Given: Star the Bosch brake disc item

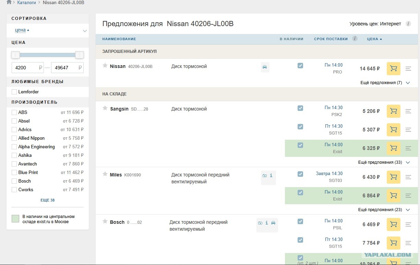Looking at the screenshot, I should [105, 221].
